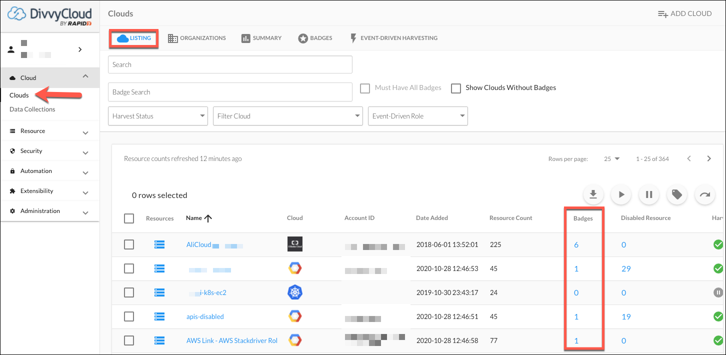The height and width of the screenshot is (355, 726).
Task: Click the pause harvest icon button
Action: 649,194
